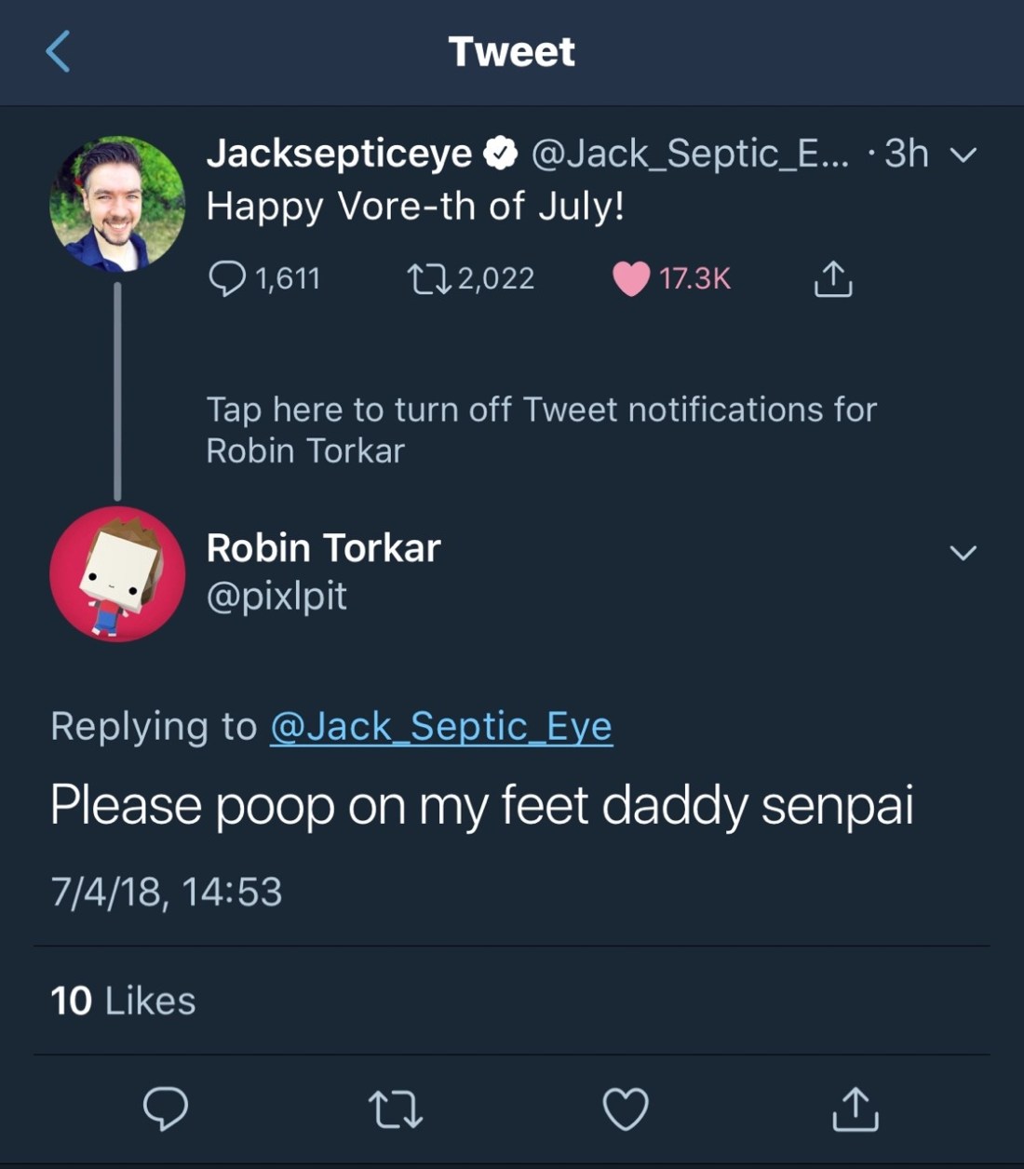This screenshot has height=1169, width=1024.
Task: Open Robin Torkar's avatar picture
Action: tap(117, 574)
